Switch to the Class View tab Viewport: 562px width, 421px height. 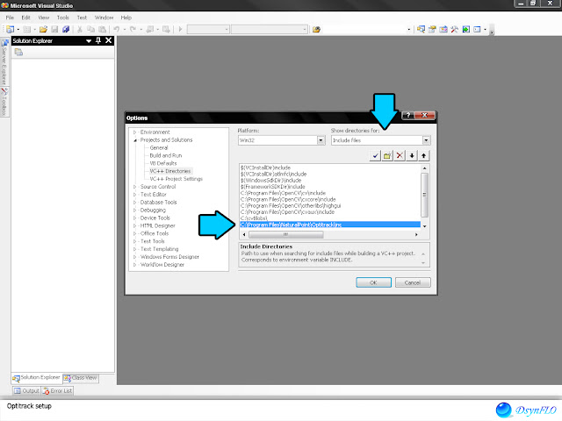(x=81, y=378)
